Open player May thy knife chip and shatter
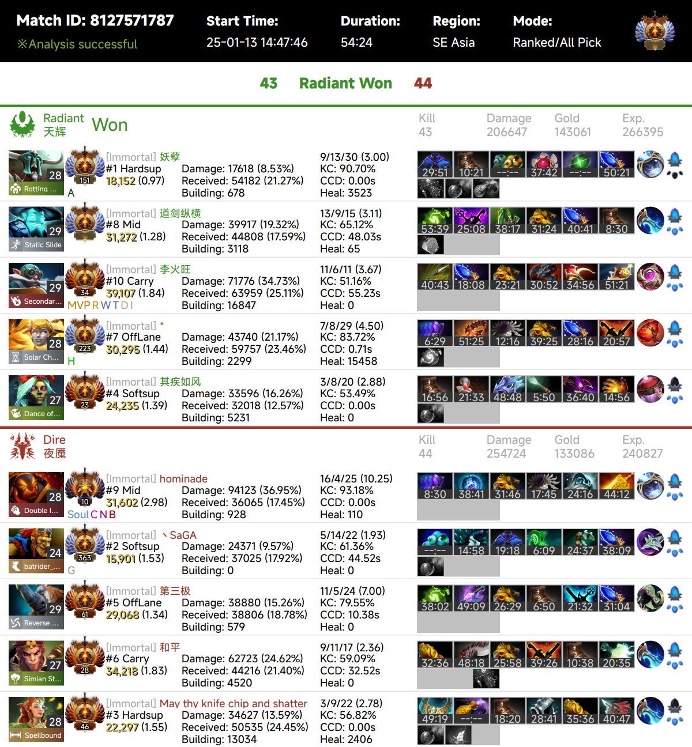 click(x=234, y=704)
